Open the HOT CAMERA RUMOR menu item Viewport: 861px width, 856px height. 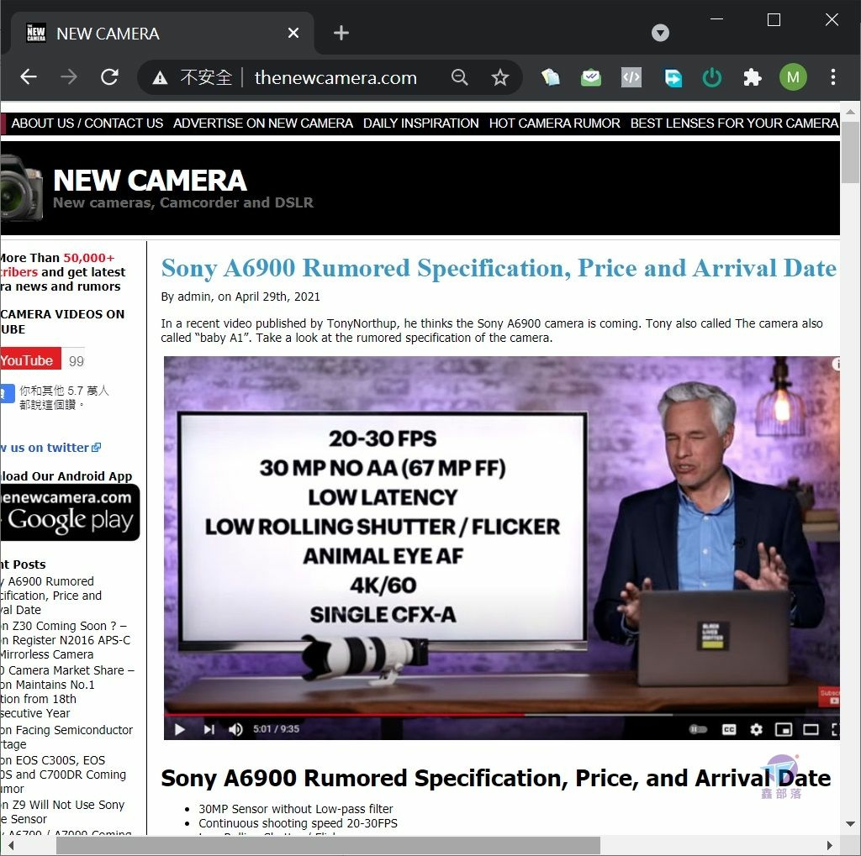[x=555, y=123]
